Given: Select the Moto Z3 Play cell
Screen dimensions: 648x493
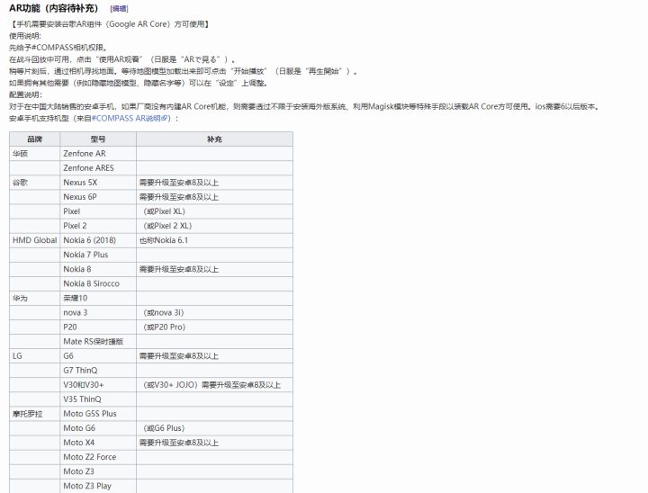Looking at the screenshot, I should tap(98, 487).
